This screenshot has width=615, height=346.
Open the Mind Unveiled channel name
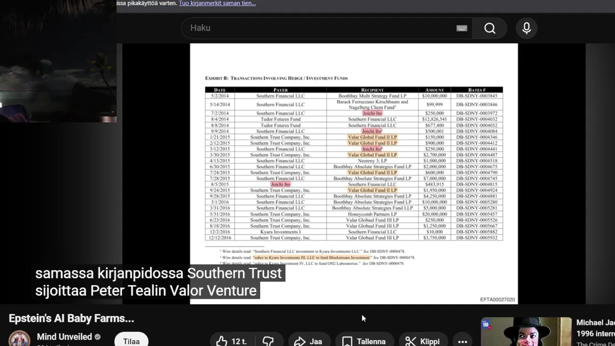[64, 337]
